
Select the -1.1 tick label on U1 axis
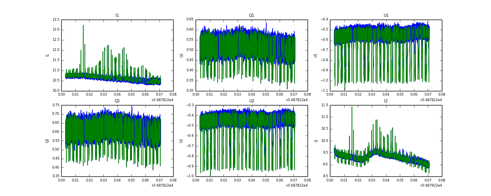(x=324, y=91)
